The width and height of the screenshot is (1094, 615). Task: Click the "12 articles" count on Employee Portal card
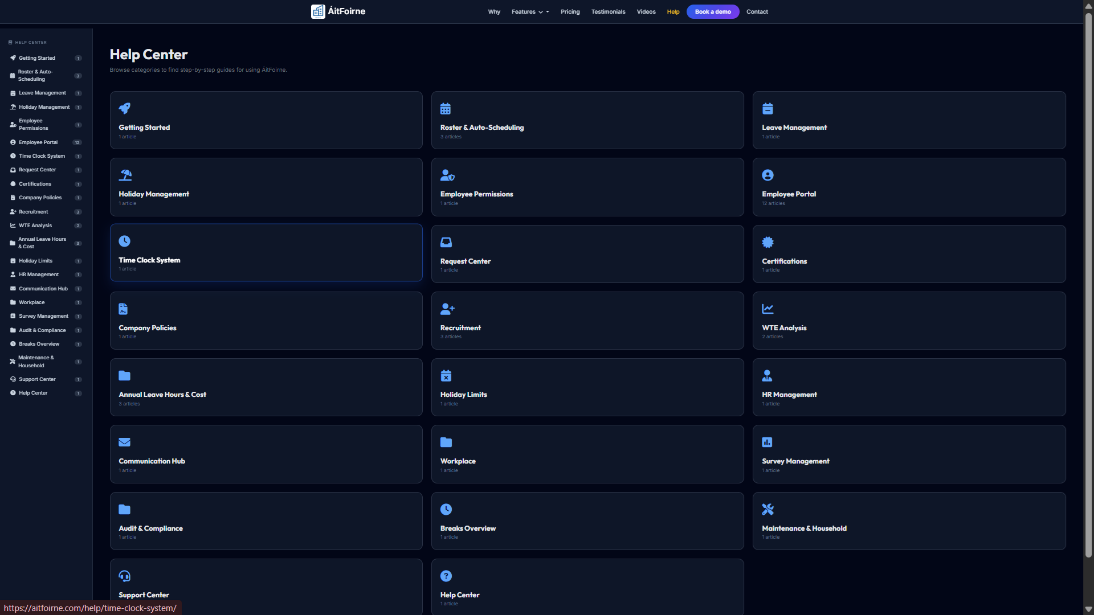point(773,203)
